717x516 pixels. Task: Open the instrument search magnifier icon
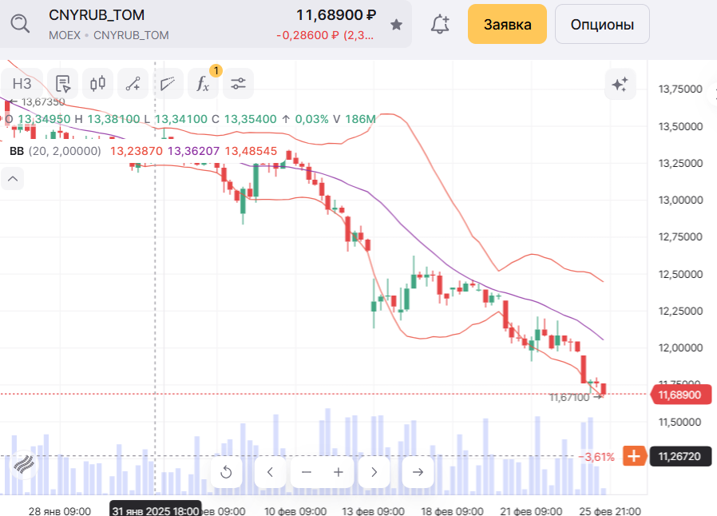point(19,24)
